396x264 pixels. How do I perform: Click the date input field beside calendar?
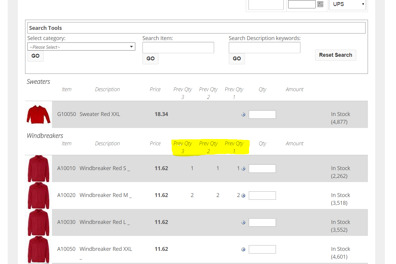coord(302,4)
